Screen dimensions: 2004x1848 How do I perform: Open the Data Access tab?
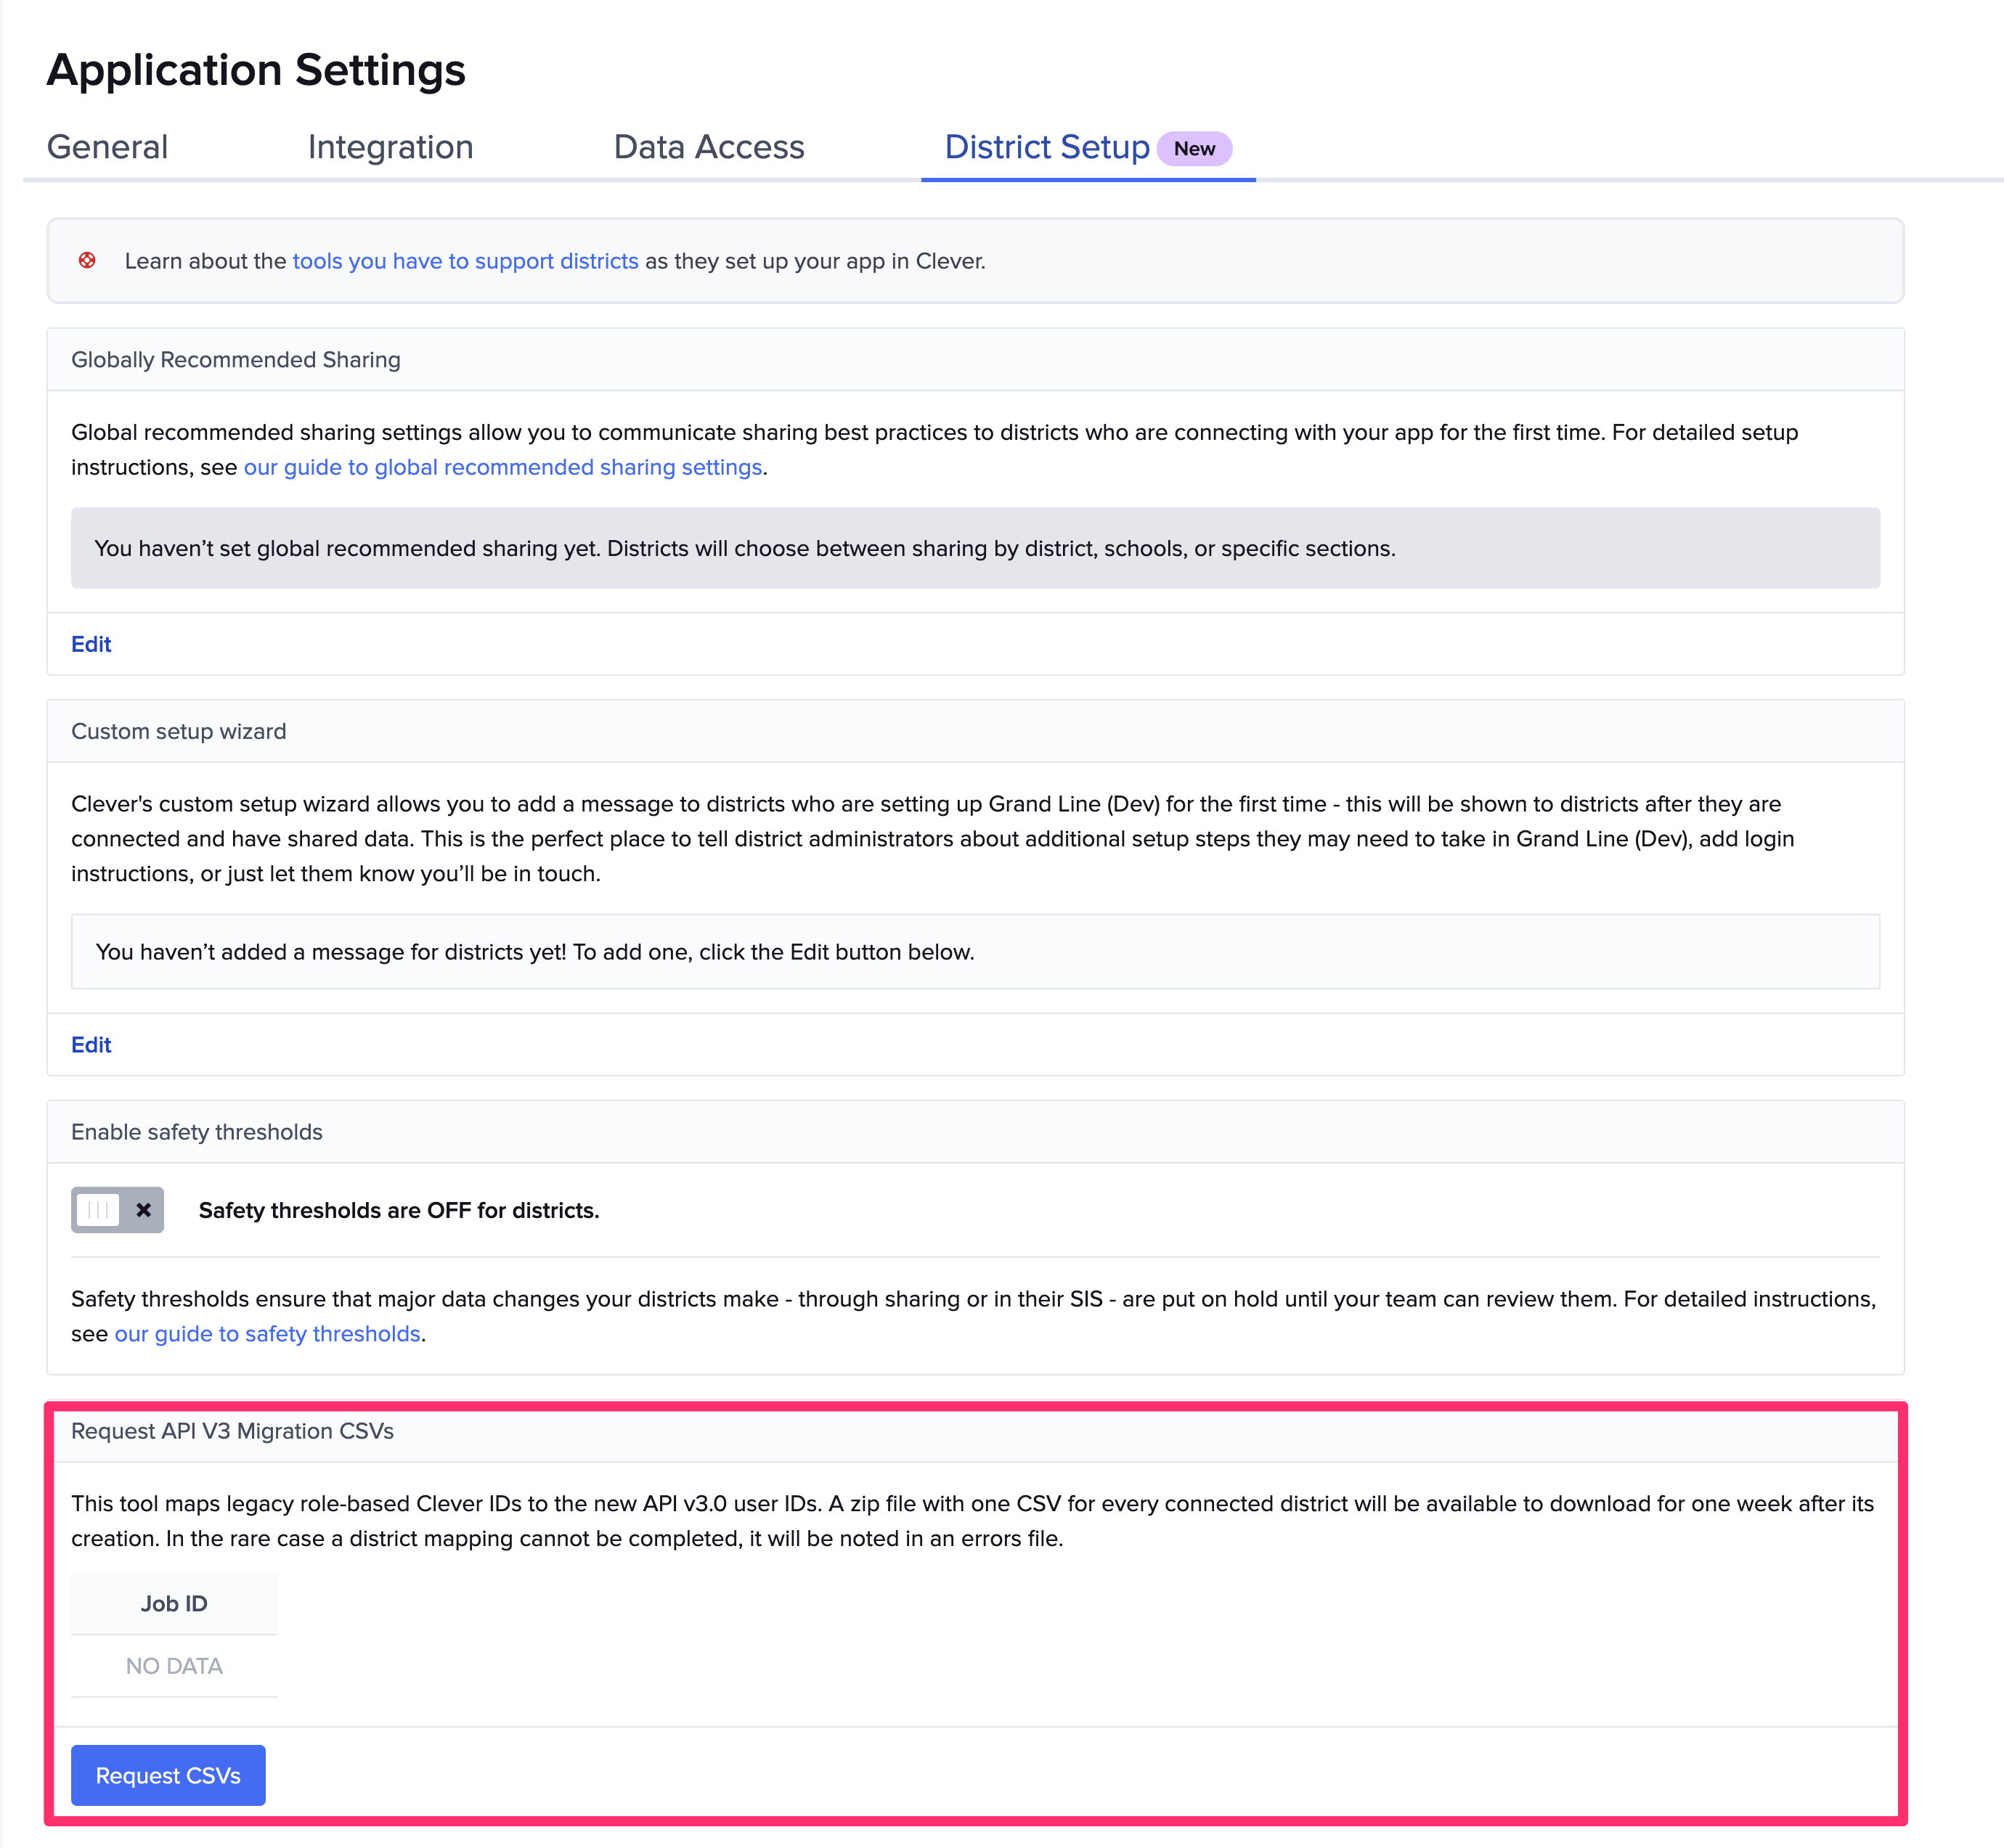(x=709, y=147)
